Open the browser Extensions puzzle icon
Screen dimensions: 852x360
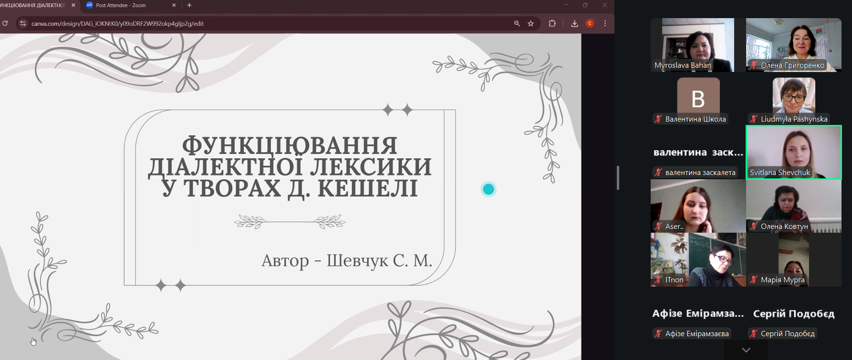pos(552,23)
